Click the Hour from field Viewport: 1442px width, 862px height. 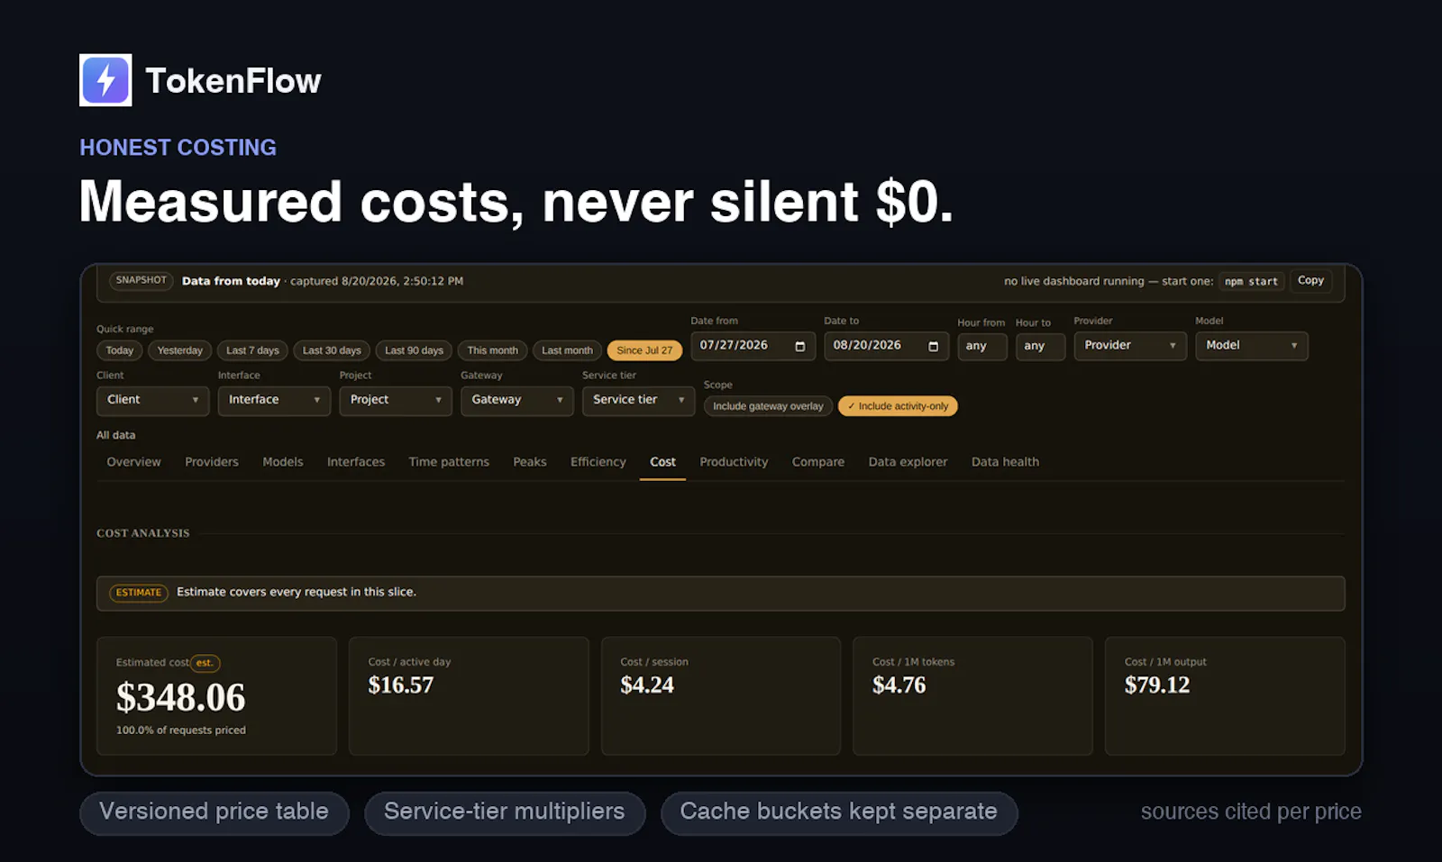(x=981, y=347)
